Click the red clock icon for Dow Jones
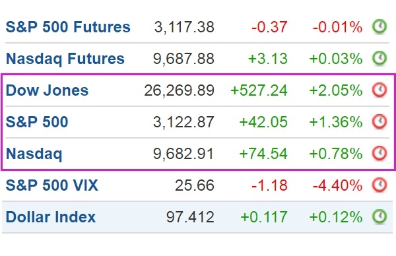 [x=379, y=90]
